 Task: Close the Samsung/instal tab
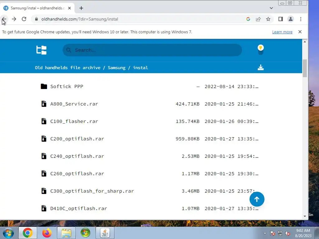tap(69, 8)
